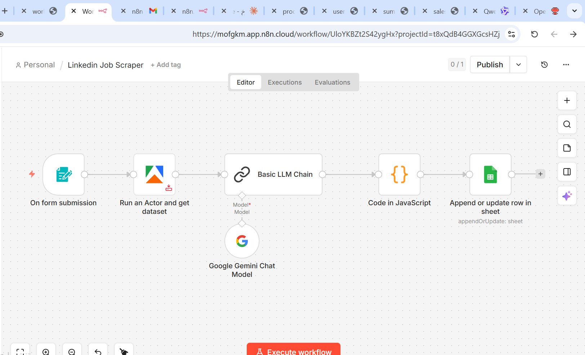The image size is (585, 355).
Task: Expand the browser tab list chevron
Action: (x=574, y=11)
